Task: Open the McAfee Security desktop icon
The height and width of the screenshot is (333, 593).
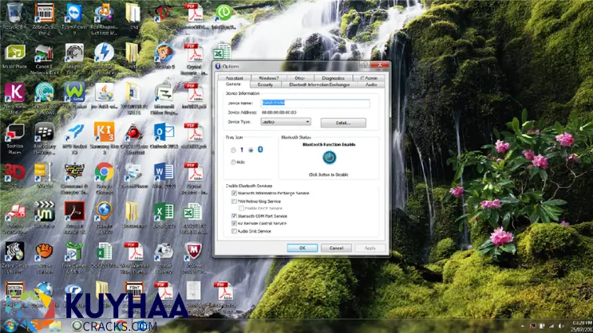Action: tap(192, 252)
